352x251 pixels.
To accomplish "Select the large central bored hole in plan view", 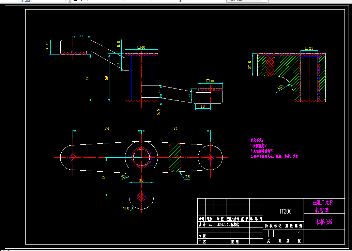I will [141, 157].
